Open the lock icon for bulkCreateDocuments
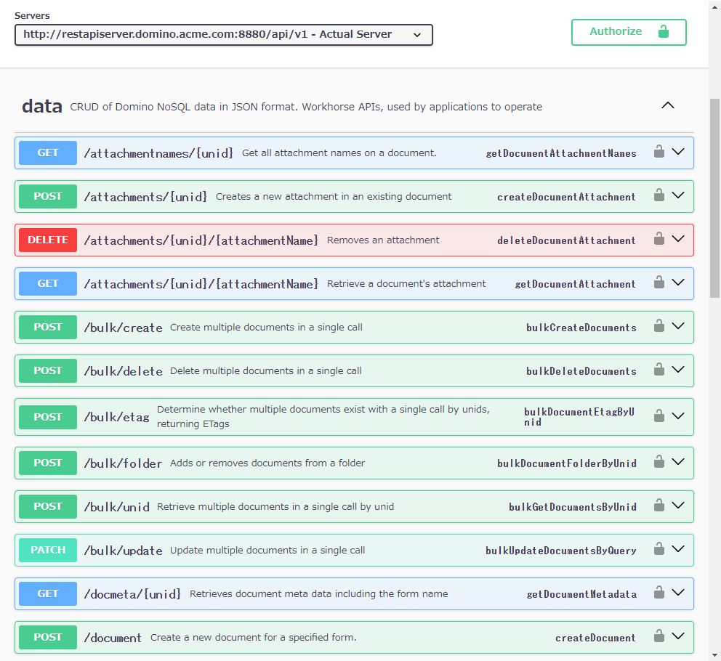This screenshot has width=721, height=661. 659,327
